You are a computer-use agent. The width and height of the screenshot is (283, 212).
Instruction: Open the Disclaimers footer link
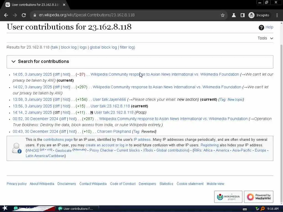pyautogui.click(x=67, y=184)
